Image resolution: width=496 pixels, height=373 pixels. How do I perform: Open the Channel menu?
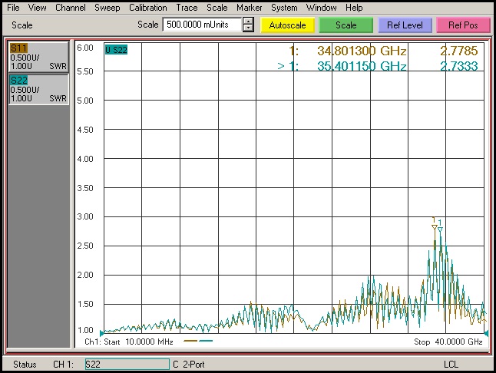[71, 8]
